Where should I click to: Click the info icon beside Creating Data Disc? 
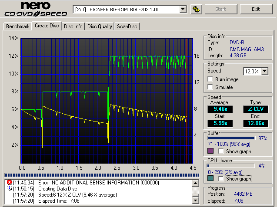pos(10,189)
